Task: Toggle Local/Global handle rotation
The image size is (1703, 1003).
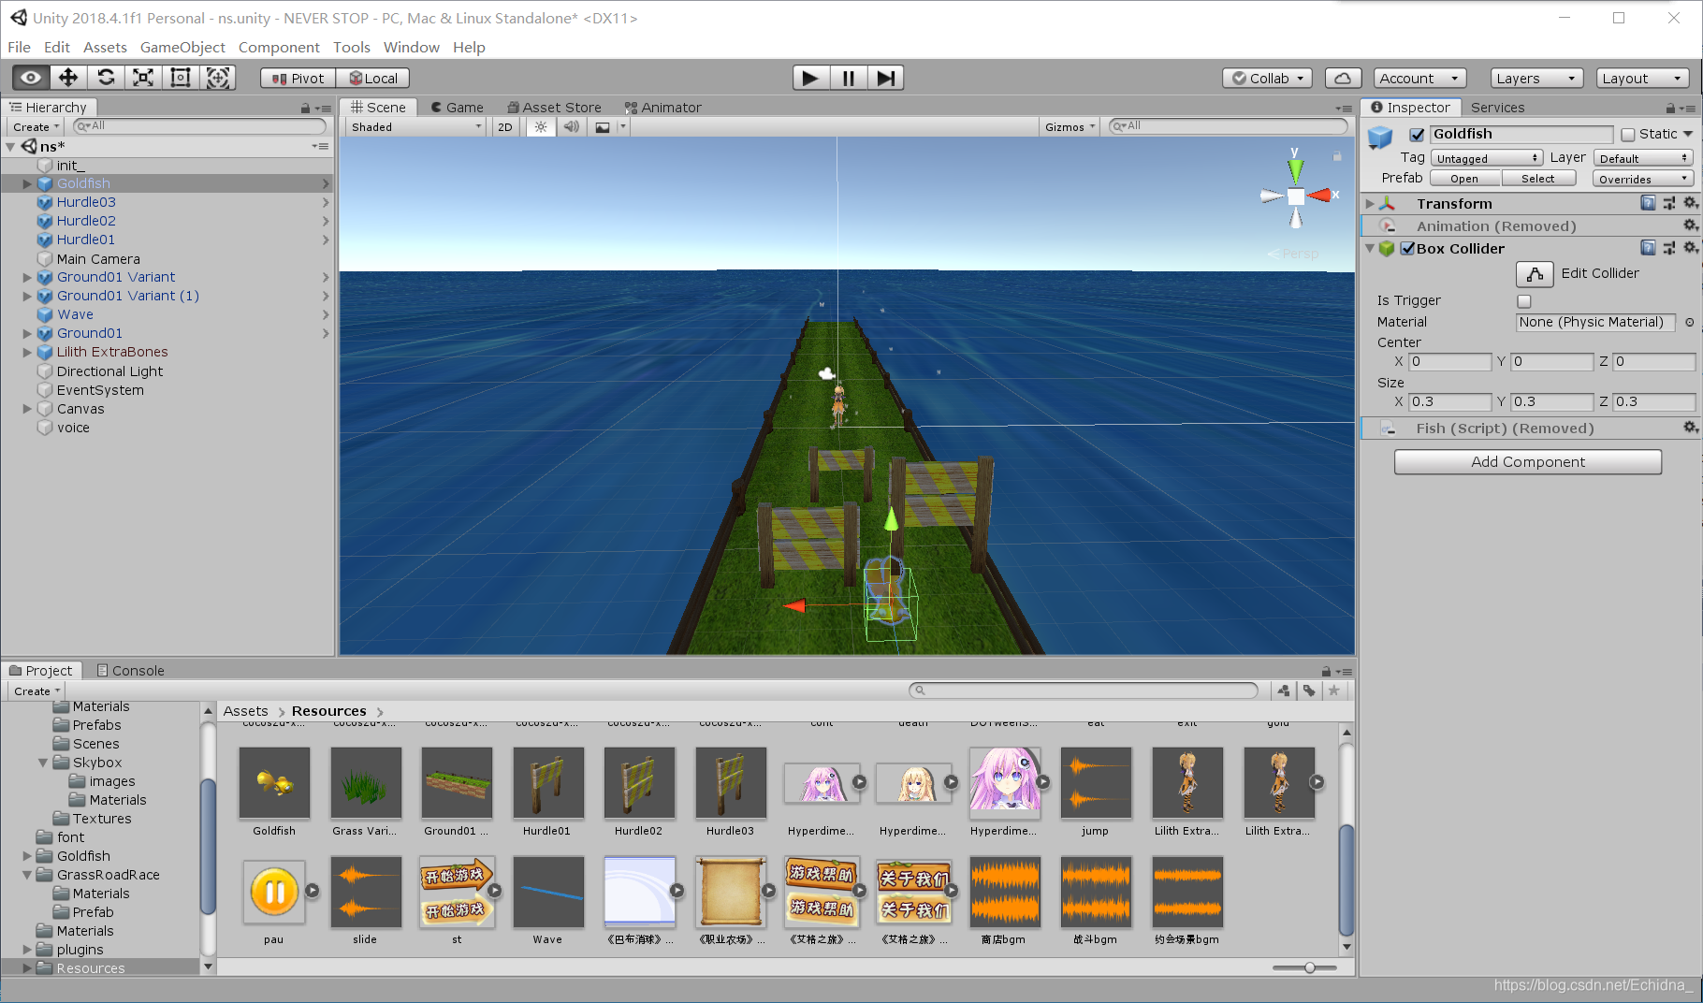Action: tap(373, 79)
